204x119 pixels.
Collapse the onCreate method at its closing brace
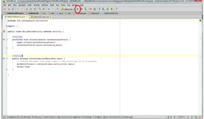[x=7, y=48]
